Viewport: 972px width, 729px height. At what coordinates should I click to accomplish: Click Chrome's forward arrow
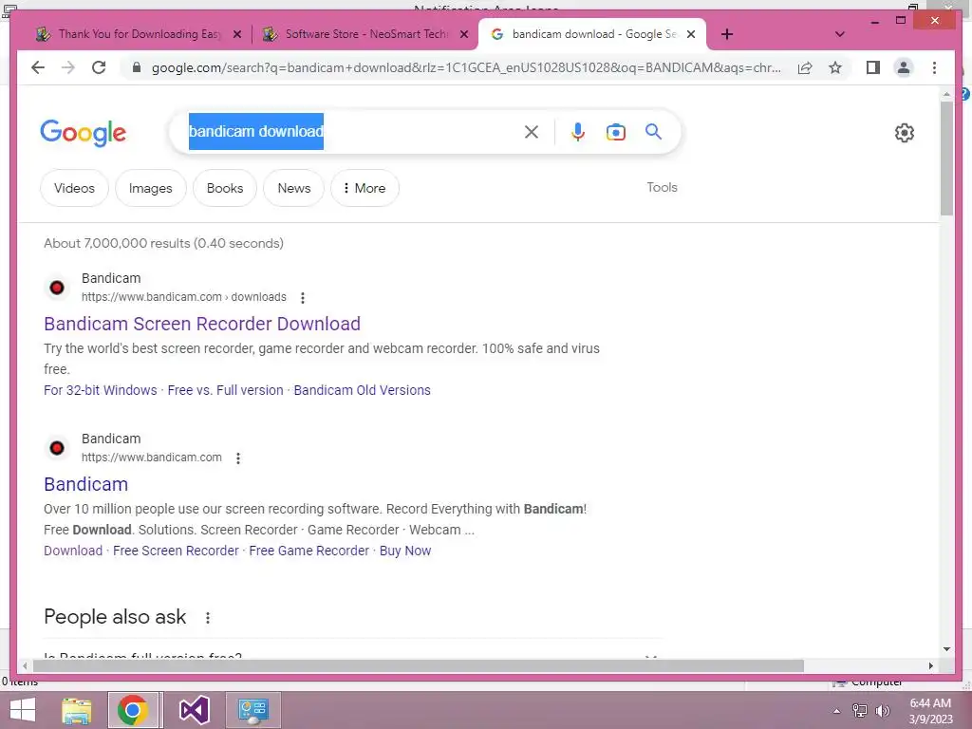point(68,67)
